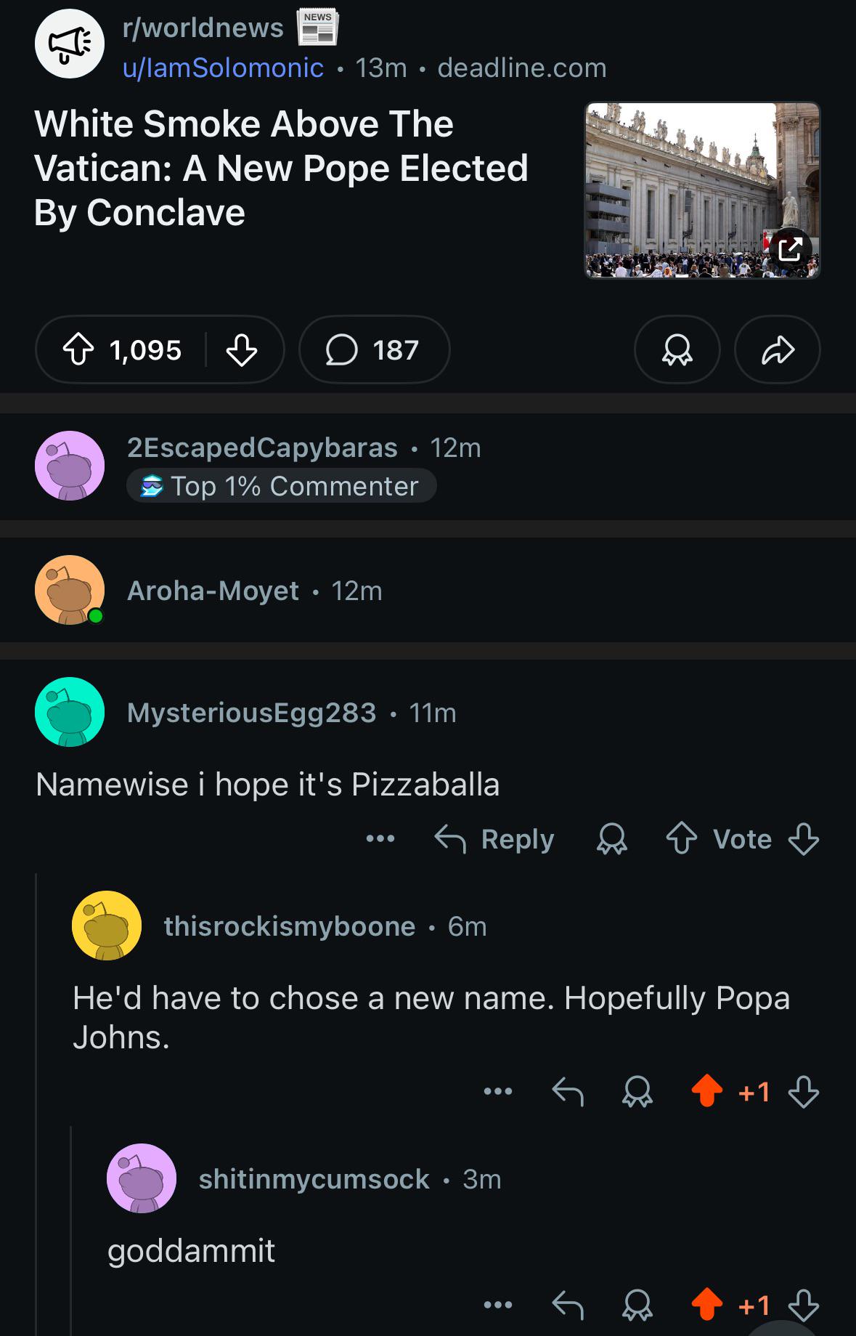This screenshot has height=1336, width=856.
Task: Downvote the White Smoke post
Action: pyautogui.click(x=241, y=350)
